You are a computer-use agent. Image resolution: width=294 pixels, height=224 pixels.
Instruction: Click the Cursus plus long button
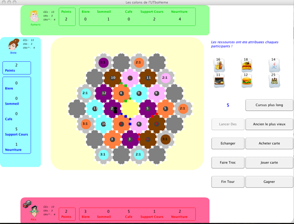269,105
